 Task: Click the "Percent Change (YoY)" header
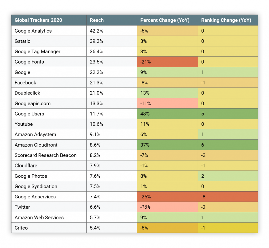pos(165,20)
